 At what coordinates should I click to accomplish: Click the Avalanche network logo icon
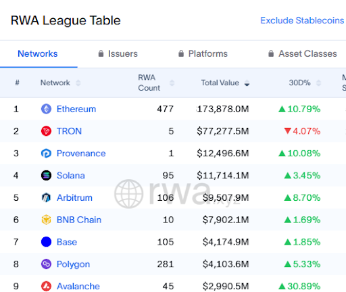46,286
